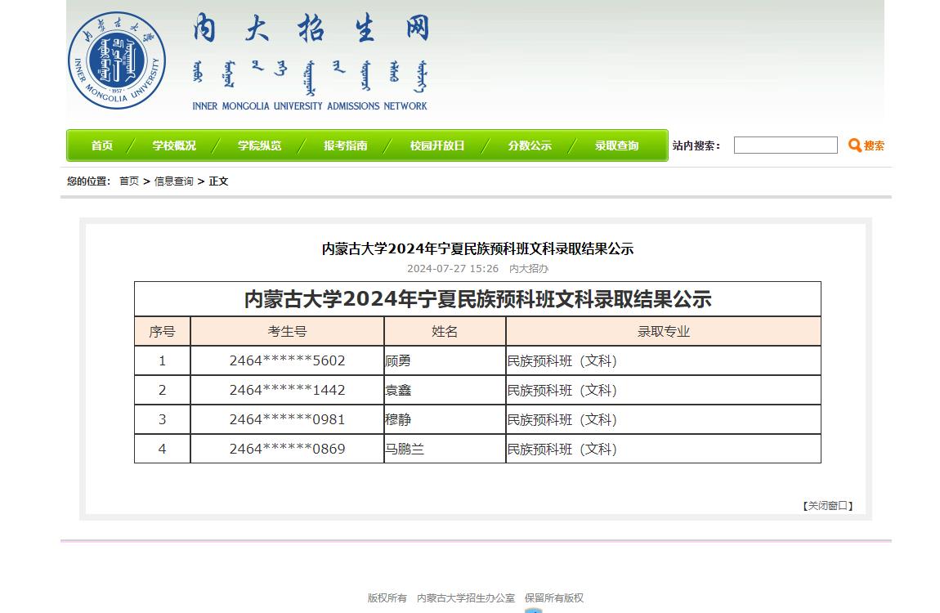Click the footer text 版权所有
The width and height of the screenshot is (940, 613).
pyautogui.click(x=387, y=598)
